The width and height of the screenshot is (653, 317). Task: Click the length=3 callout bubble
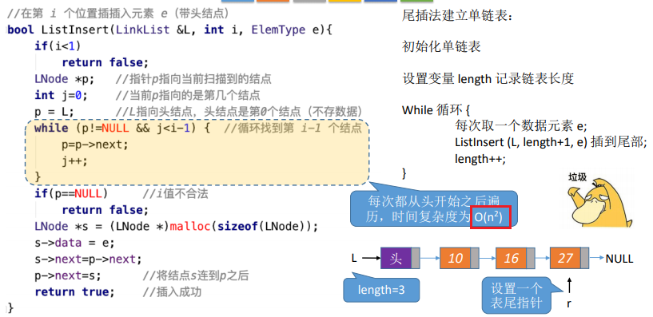pos(381,290)
